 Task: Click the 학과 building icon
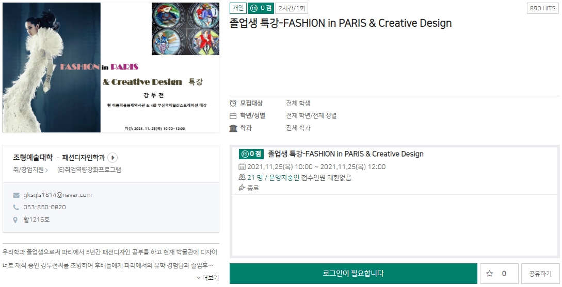[x=233, y=128]
